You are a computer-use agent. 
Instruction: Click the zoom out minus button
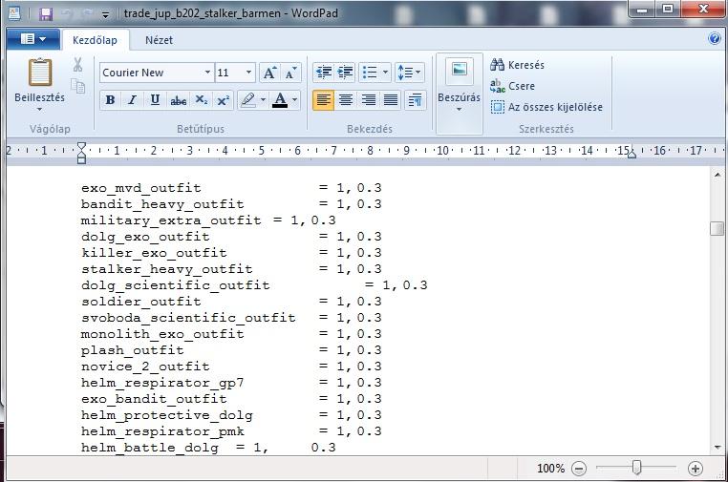[579, 469]
